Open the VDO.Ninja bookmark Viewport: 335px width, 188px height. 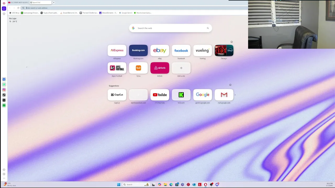pyautogui.click(x=14, y=13)
